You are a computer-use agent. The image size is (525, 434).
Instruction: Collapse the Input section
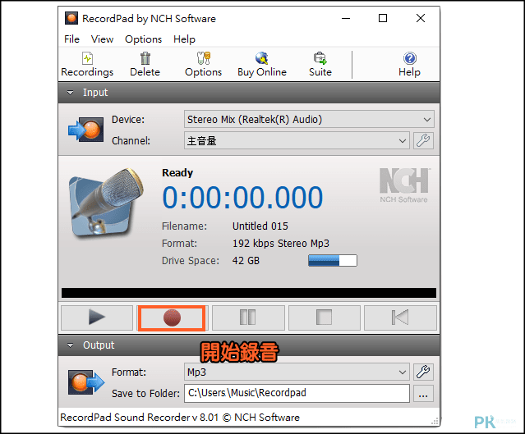[70, 93]
